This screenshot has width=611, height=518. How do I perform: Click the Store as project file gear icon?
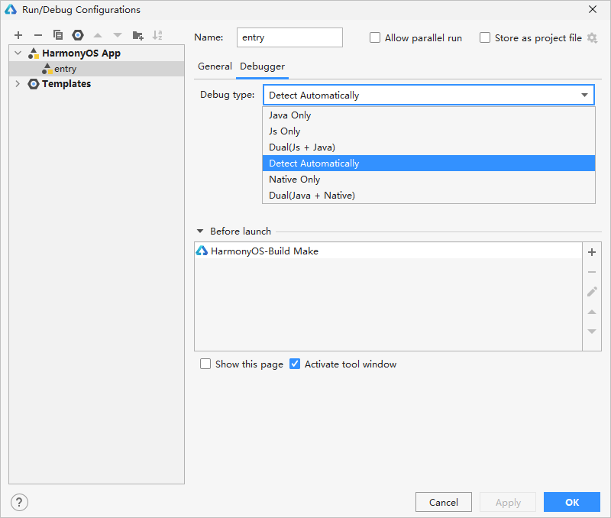tap(592, 38)
